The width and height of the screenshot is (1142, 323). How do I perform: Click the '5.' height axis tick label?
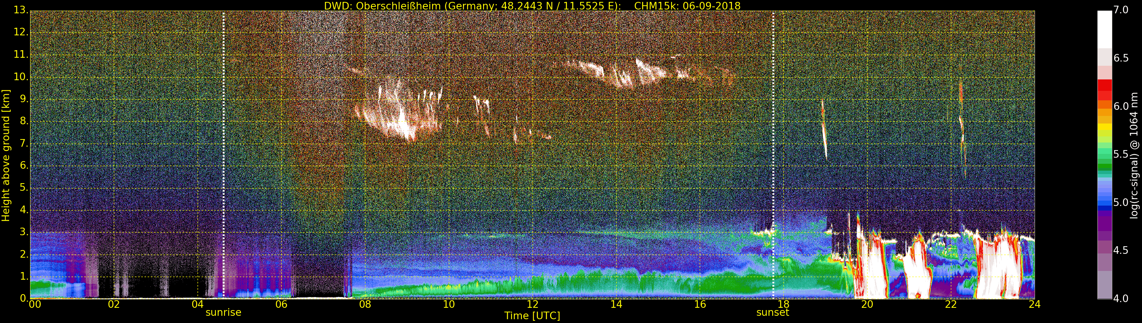[x=24, y=188]
